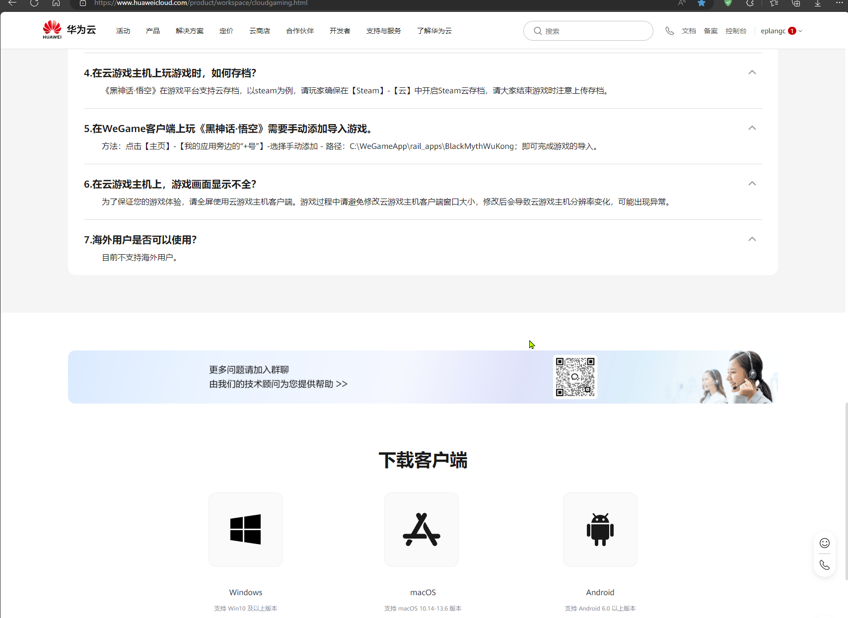Click the answer text 目前不支持海外用户。
Screen dimensions: 848x618
pyautogui.click(x=140, y=258)
